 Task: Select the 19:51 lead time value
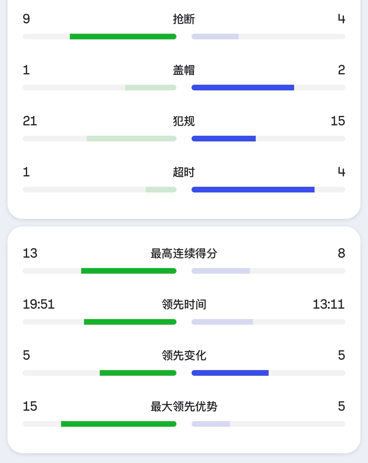tap(39, 304)
